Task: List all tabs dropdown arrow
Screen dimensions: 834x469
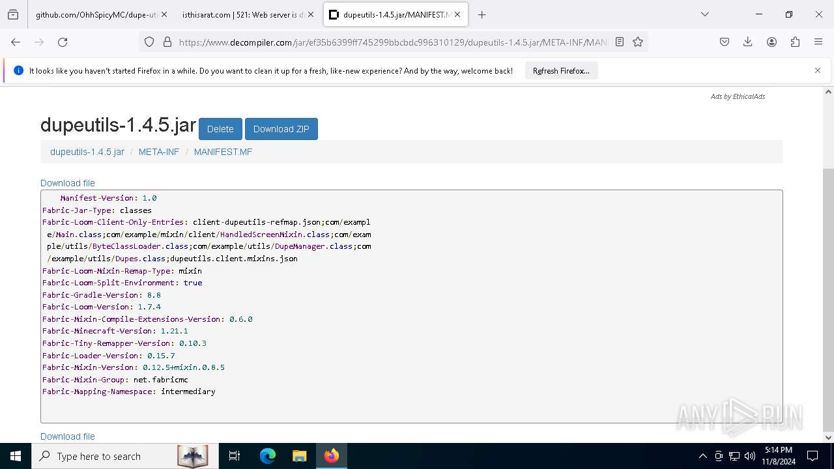Action: [x=704, y=14]
